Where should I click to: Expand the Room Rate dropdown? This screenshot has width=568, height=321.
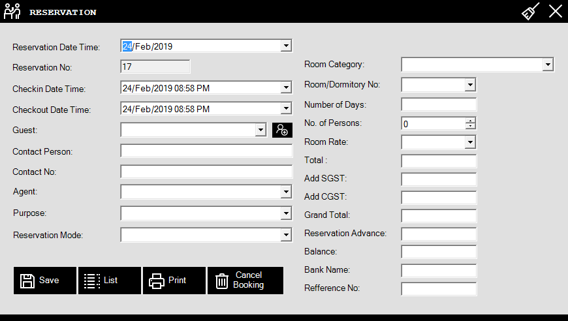[469, 142]
